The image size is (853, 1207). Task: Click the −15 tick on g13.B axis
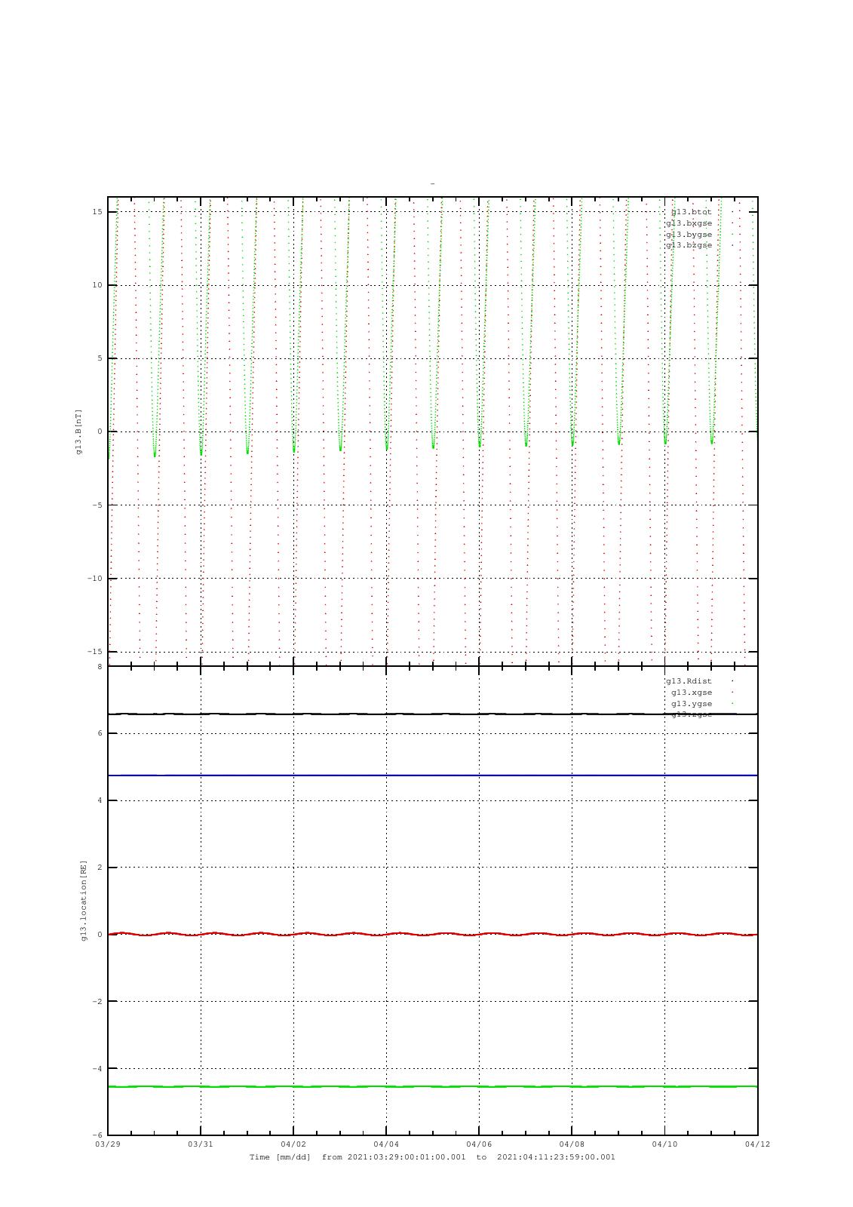click(94, 652)
